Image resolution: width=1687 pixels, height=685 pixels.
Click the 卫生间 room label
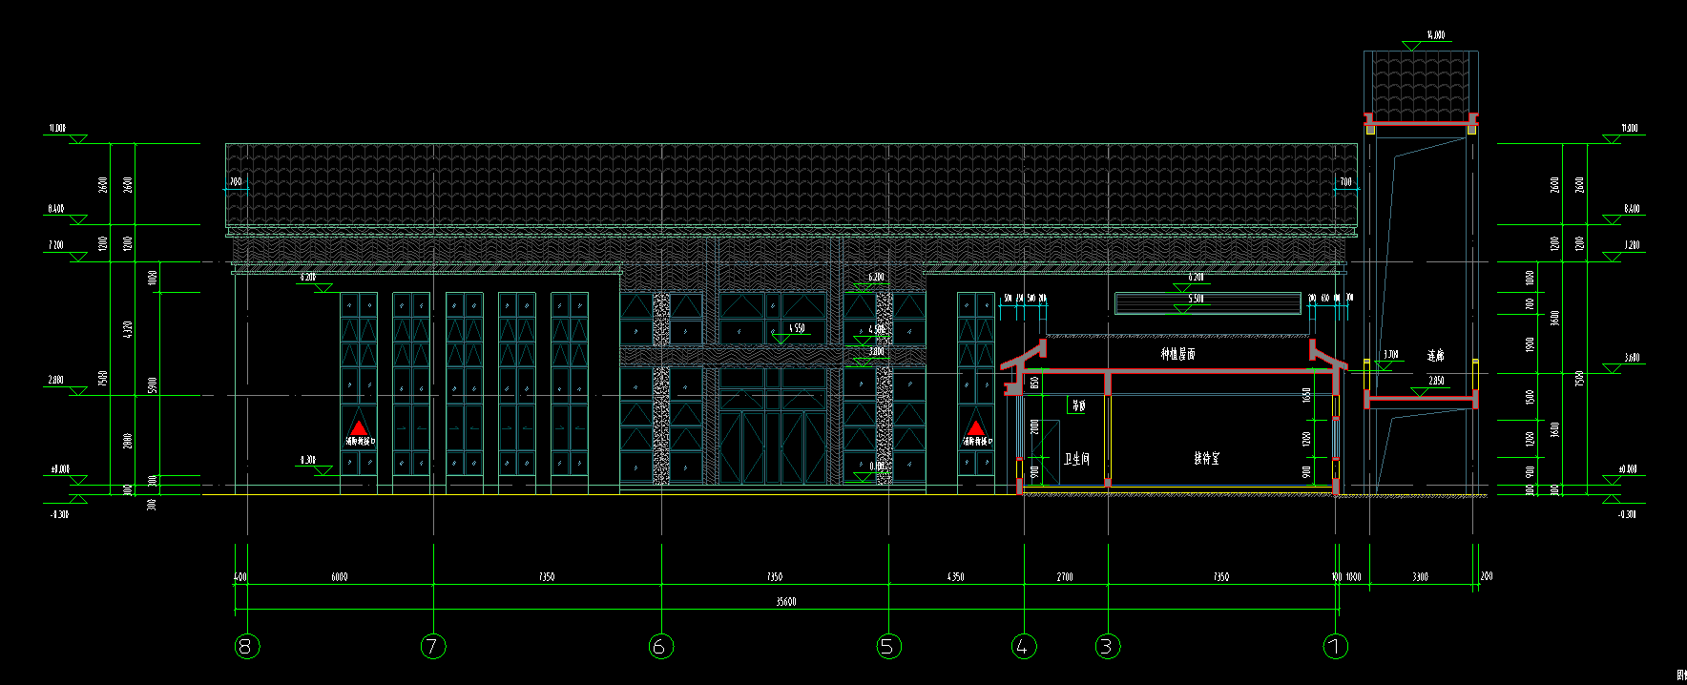1075,459
